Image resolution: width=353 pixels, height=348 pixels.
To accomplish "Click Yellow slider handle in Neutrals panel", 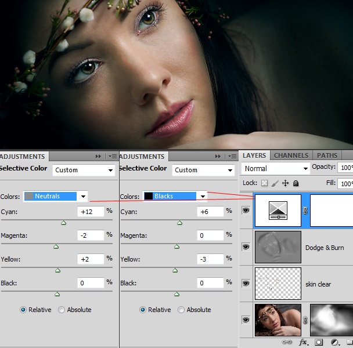I will click(x=58, y=270).
